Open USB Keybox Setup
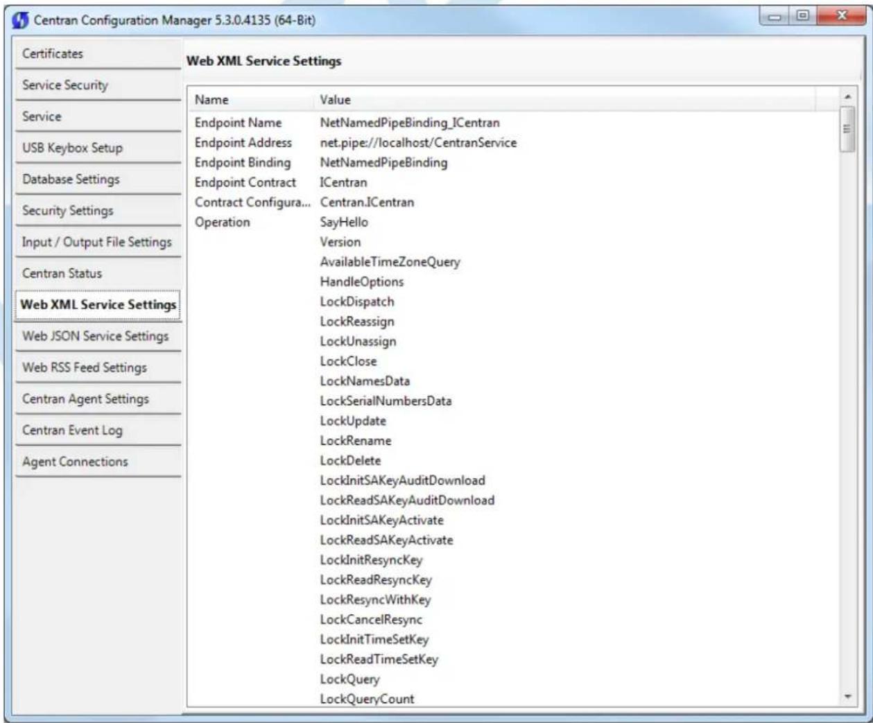Viewport: 873px width, 723px height. click(x=97, y=148)
